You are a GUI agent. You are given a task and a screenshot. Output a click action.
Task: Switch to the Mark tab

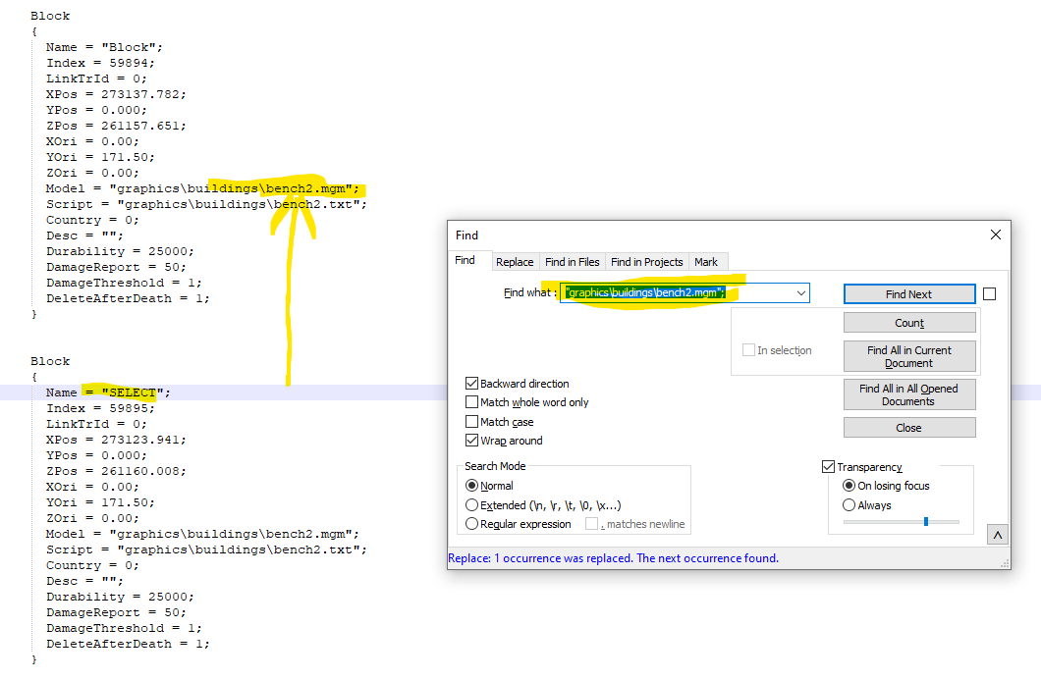point(706,262)
